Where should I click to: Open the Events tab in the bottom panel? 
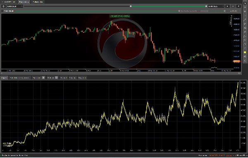[x=73, y=78]
